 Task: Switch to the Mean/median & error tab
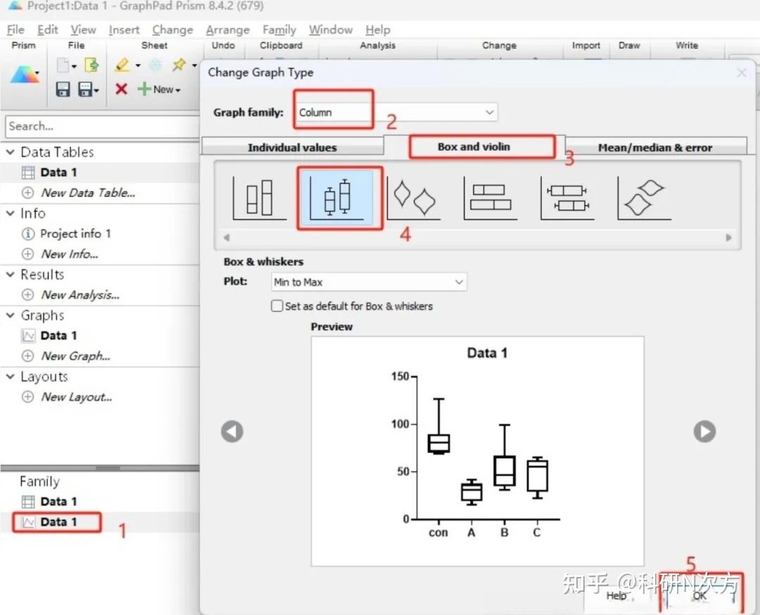[x=655, y=147]
